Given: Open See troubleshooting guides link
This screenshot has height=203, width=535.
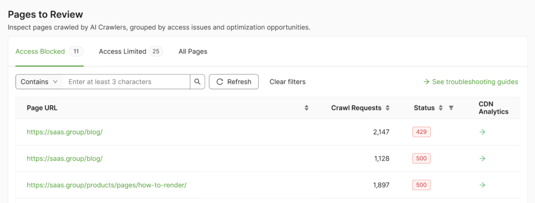Looking at the screenshot, I should (471, 82).
